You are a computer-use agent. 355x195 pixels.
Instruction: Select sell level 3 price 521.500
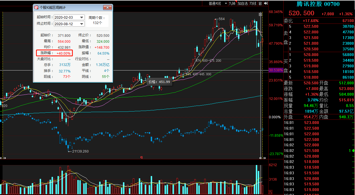click(x=311, y=38)
